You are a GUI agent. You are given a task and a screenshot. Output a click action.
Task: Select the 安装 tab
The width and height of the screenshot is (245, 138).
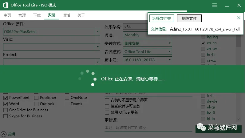point(52,15)
